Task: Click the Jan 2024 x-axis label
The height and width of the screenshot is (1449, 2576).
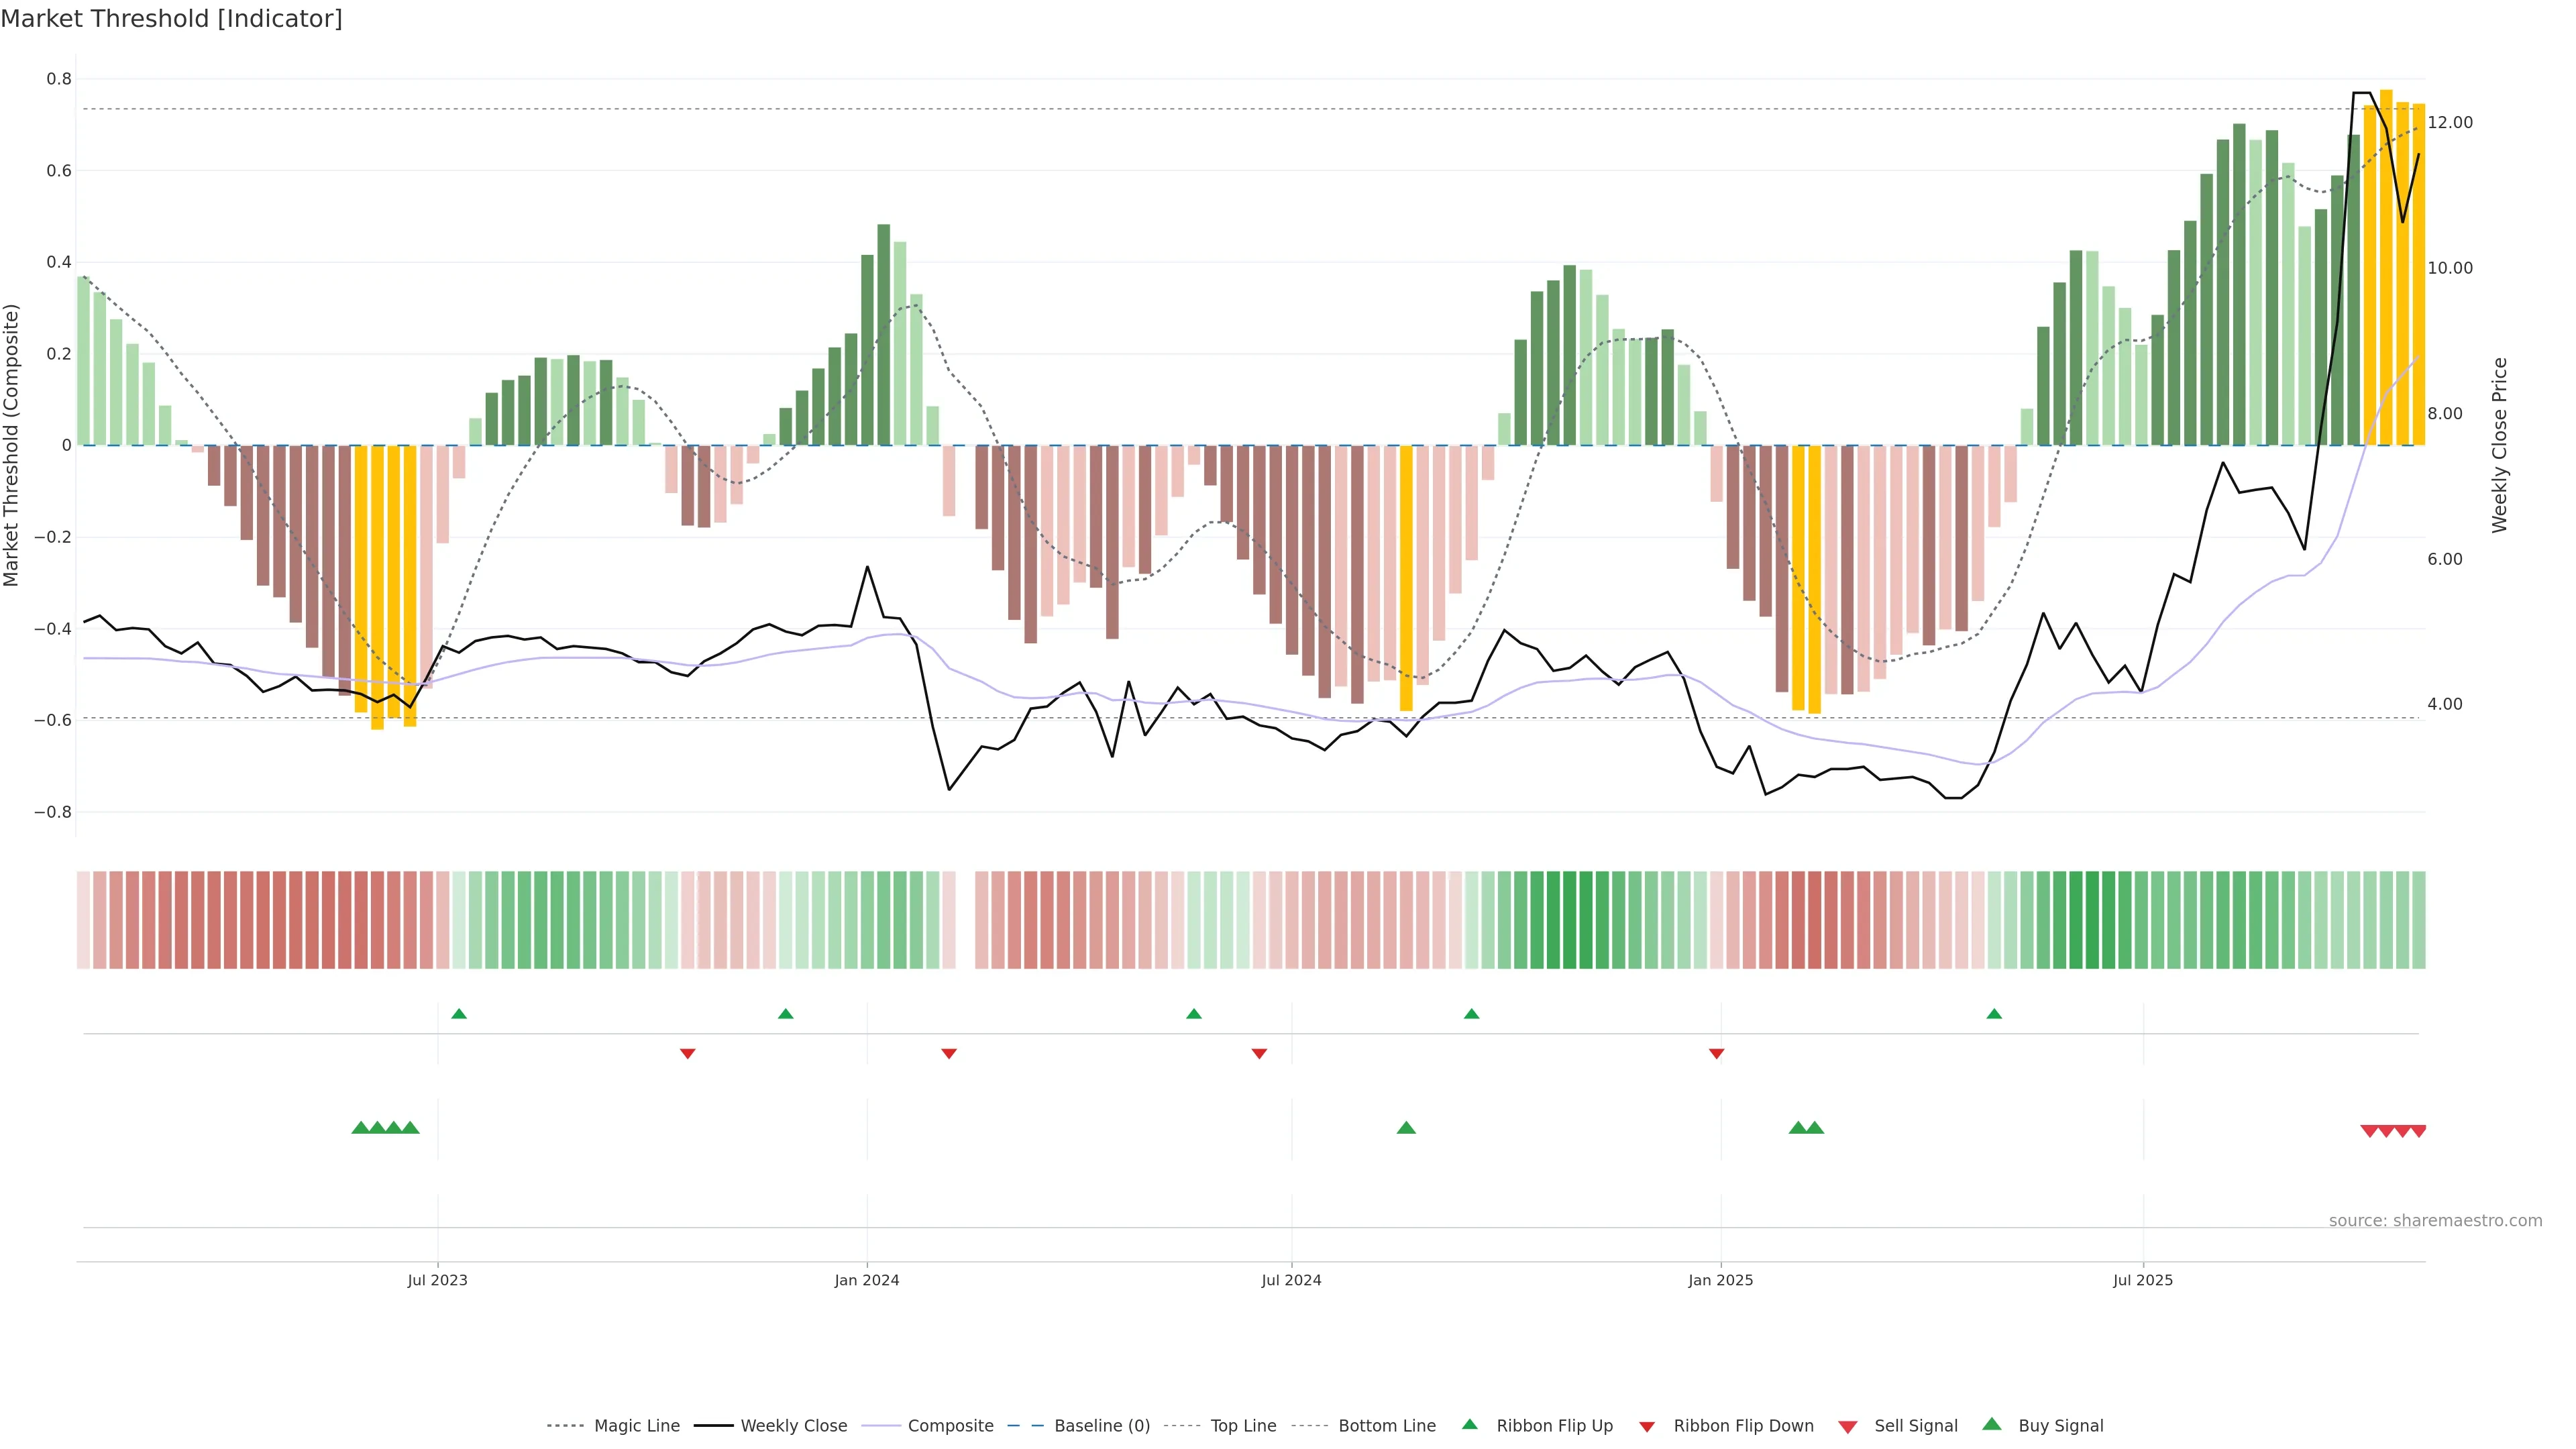Action: click(x=866, y=1280)
